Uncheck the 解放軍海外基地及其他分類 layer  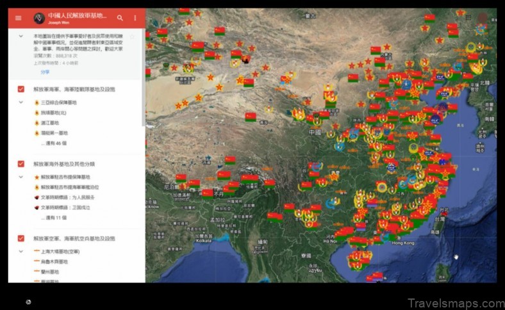click(21, 164)
